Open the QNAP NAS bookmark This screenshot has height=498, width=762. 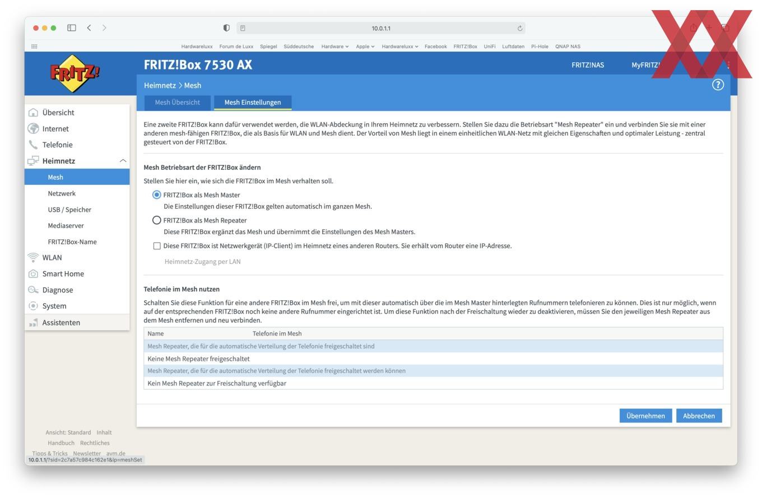[568, 46]
